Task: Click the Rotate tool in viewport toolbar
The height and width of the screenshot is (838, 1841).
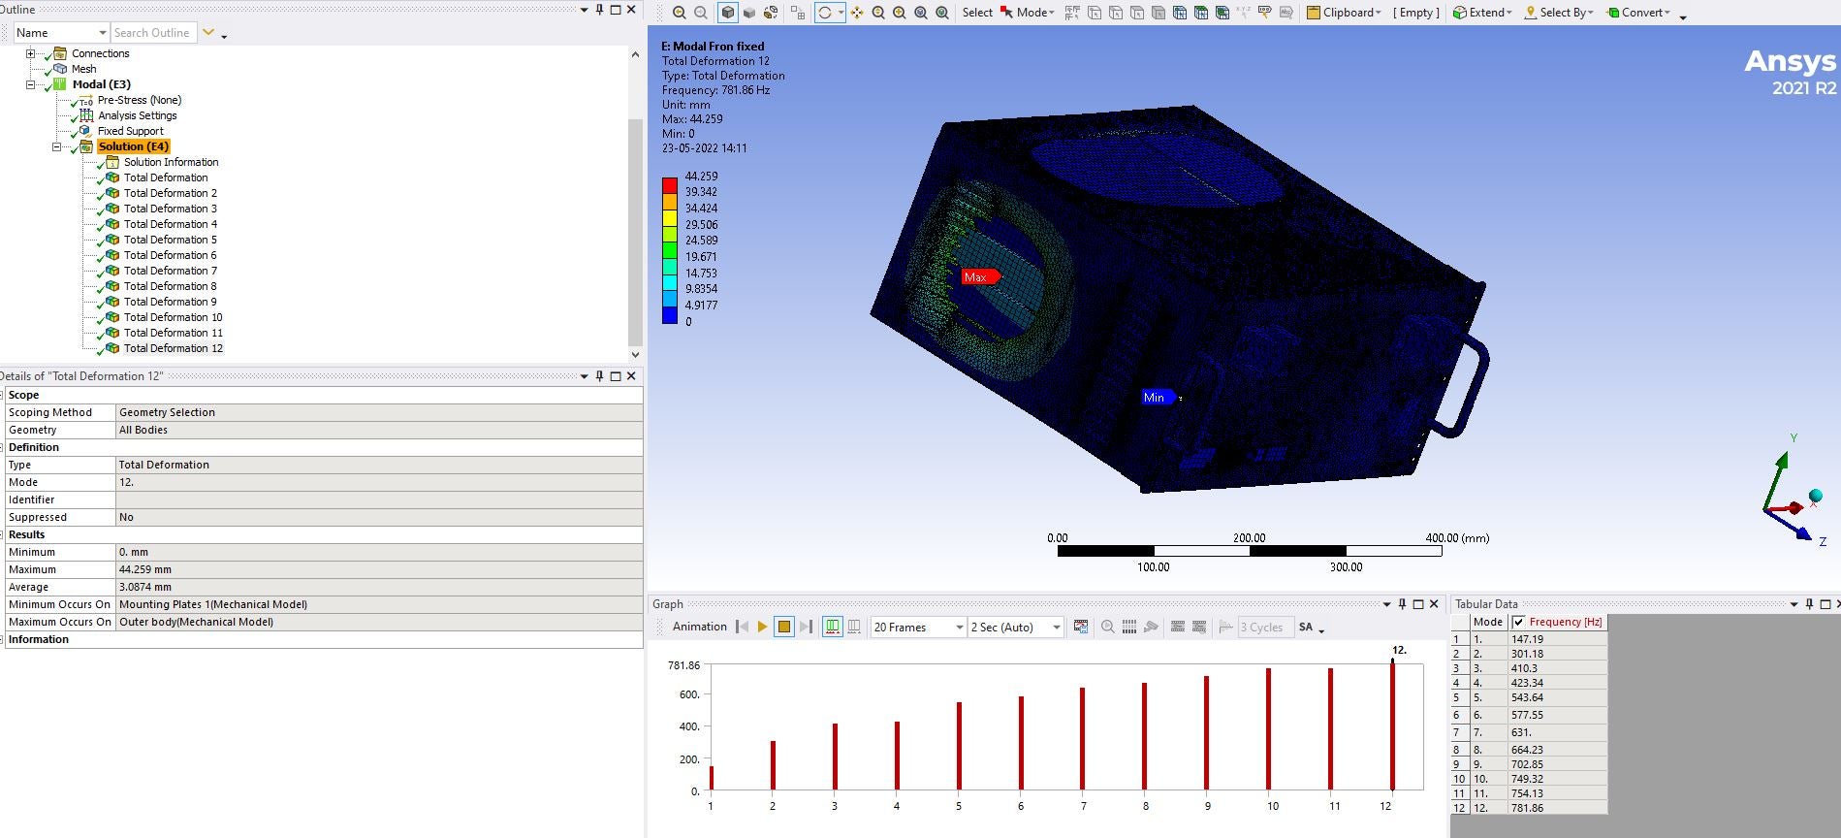Action: coord(825,13)
